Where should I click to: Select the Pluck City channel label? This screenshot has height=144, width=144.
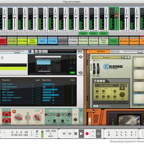83,41
